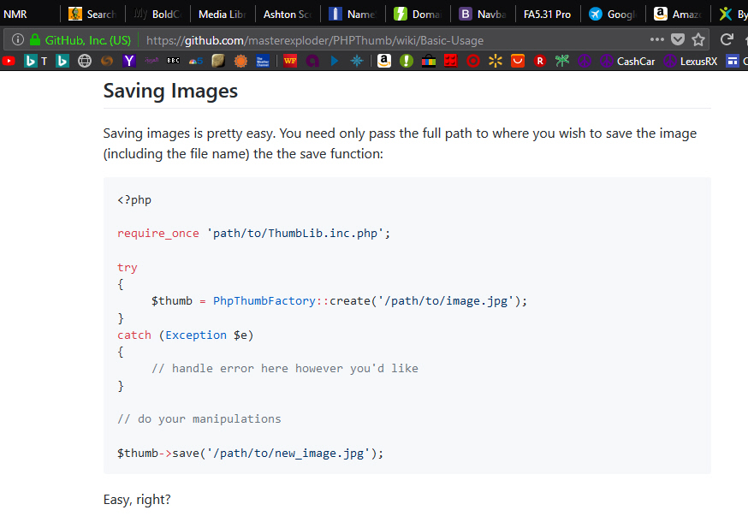Save page to Pocket
The height and width of the screenshot is (516, 748).
(678, 39)
